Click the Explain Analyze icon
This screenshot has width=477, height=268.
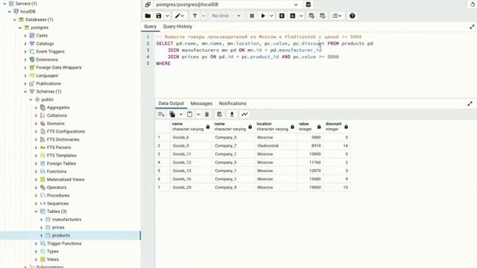(x=293, y=16)
